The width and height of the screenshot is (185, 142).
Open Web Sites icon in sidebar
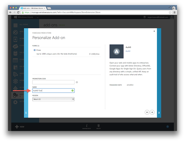point(15,32)
